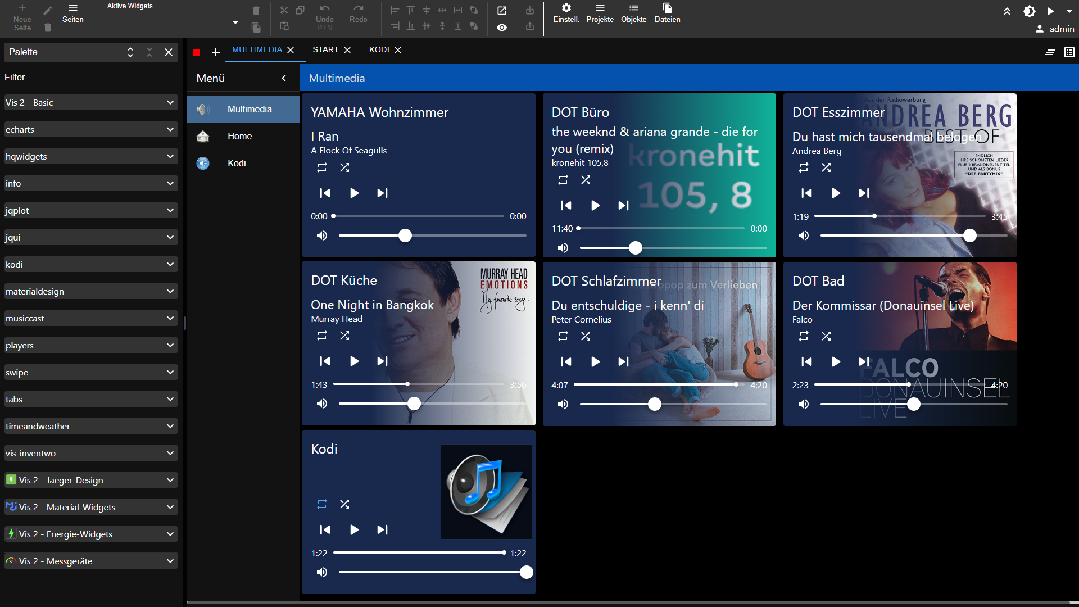Mute the YAMAHA Wohnzimmer volume icon
This screenshot has width=1079, height=607.
coord(322,235)
